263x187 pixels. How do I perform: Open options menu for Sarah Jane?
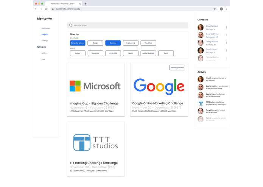226,50
